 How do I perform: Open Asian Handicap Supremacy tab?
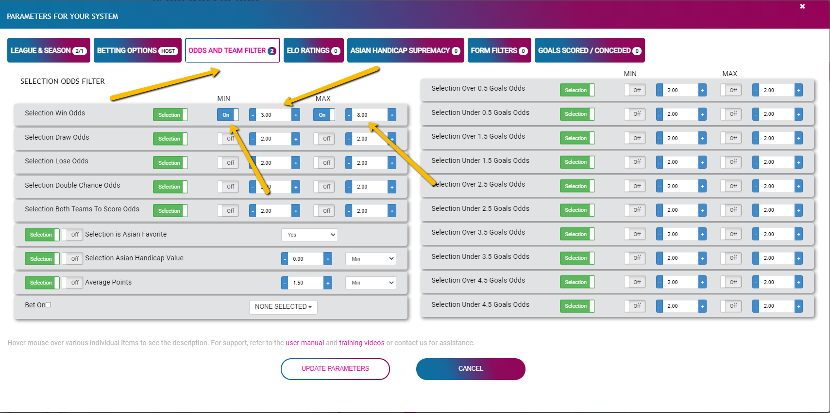pos(406,50)
